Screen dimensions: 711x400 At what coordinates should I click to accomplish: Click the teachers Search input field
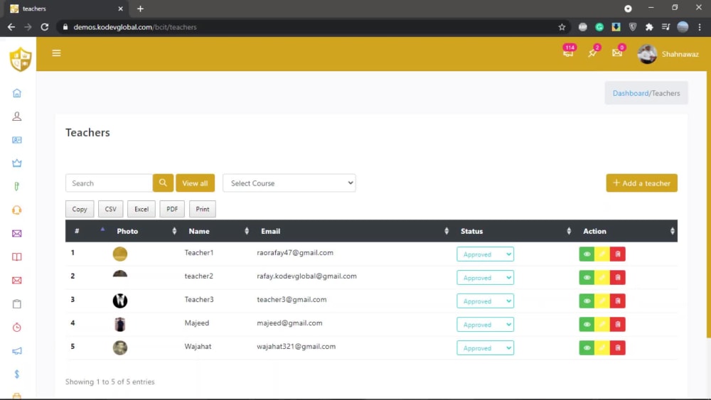coord(109,183)
